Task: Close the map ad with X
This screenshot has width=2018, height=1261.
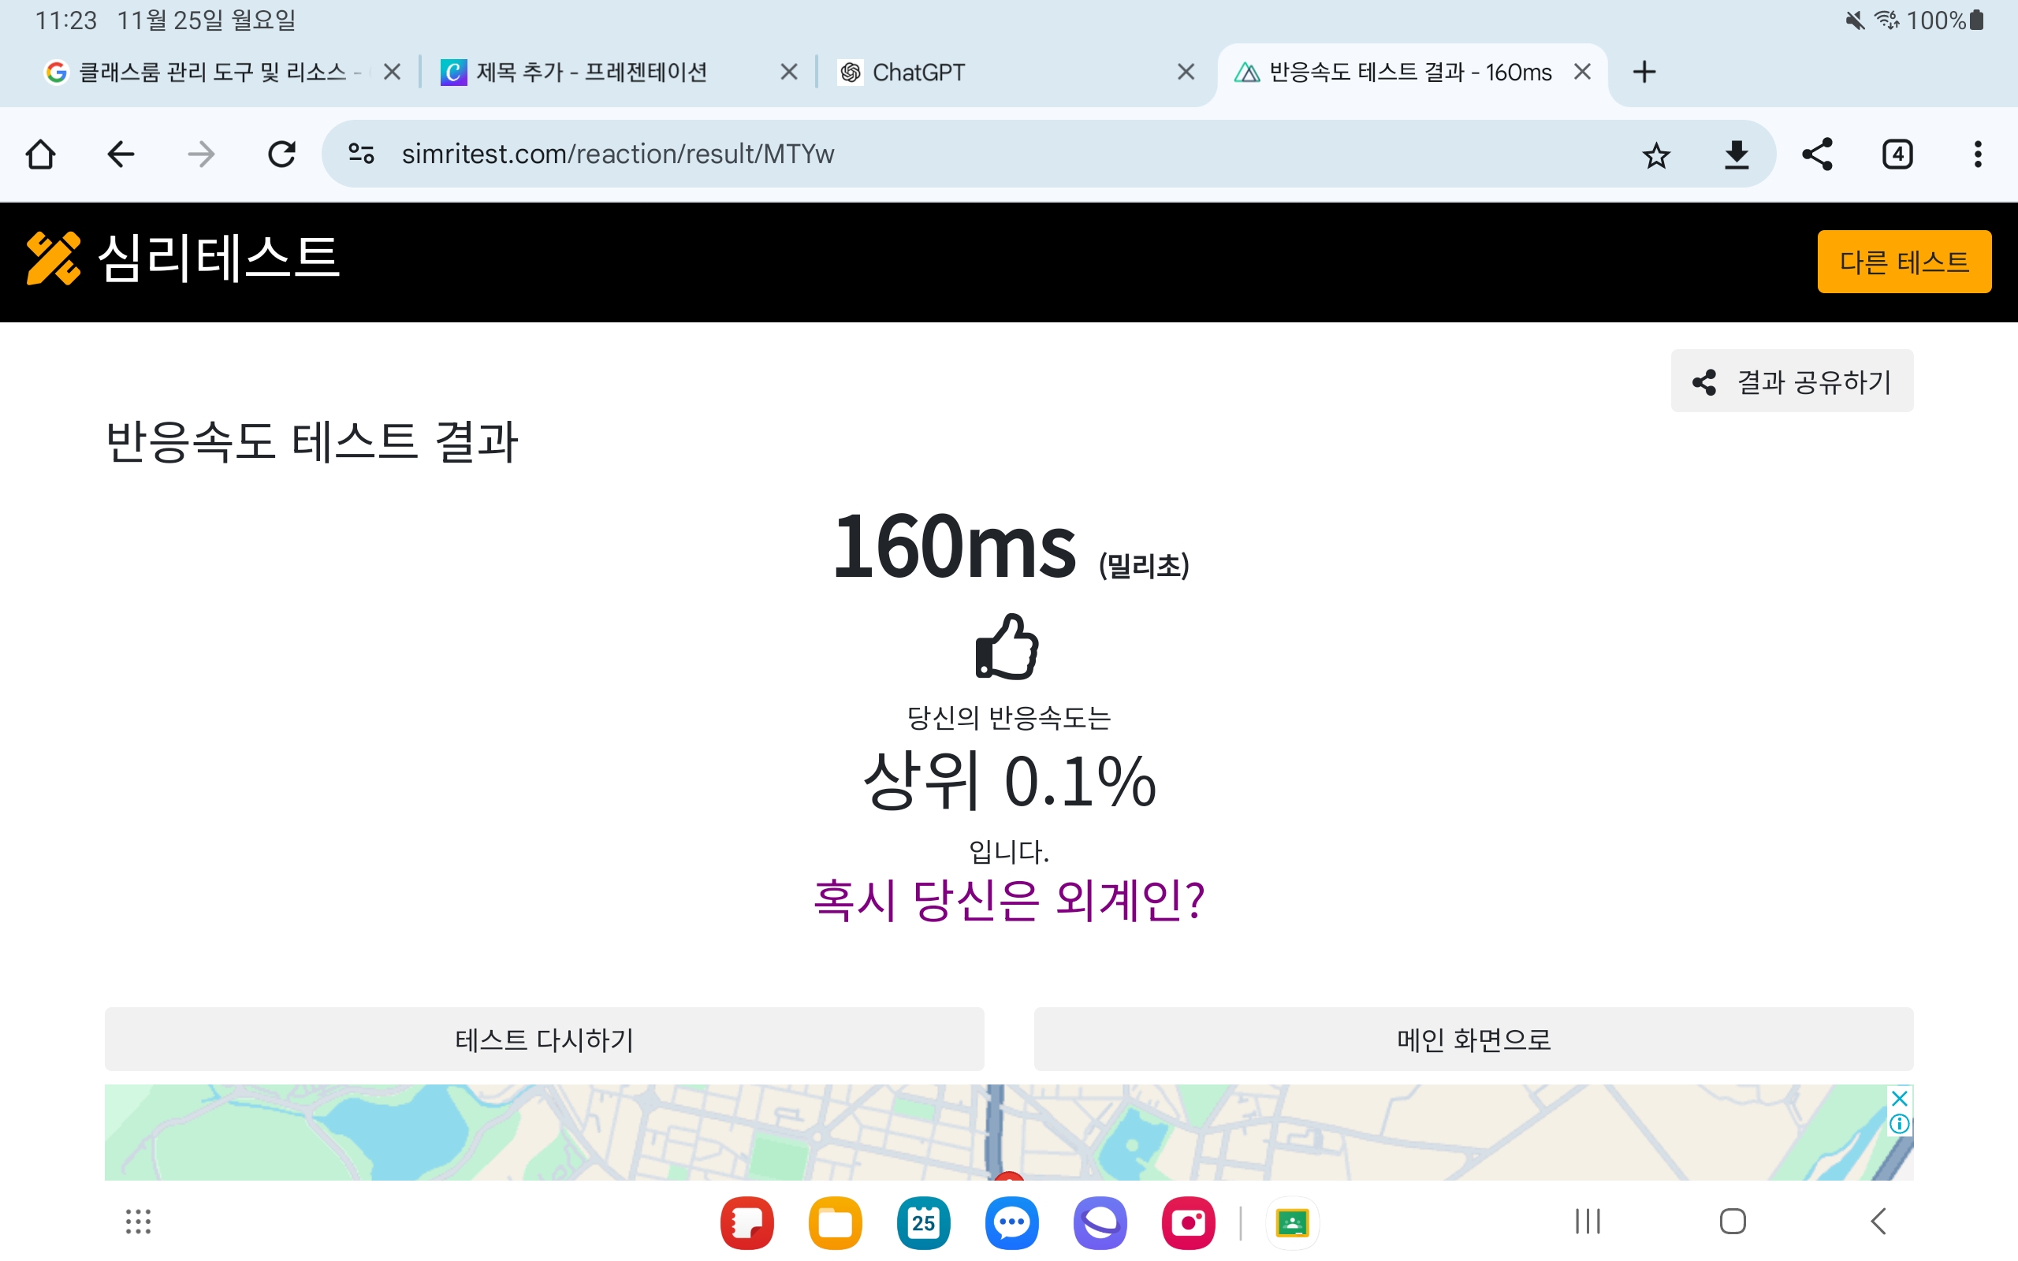Action: [x=1900, y=1098]
